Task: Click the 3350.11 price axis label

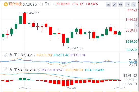Action: pyautogui.click(x=131, y=30)
